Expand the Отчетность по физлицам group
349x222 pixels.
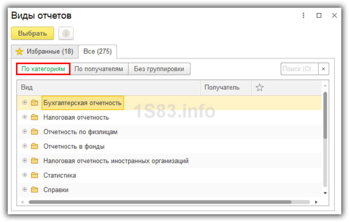pos(25,131)
